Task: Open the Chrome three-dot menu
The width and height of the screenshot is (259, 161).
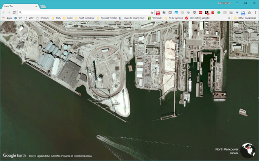Action: [255, 13]
